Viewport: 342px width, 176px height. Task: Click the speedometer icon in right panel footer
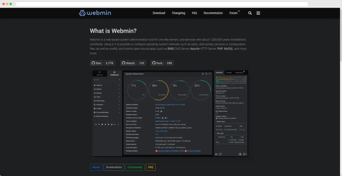point(240,154)
